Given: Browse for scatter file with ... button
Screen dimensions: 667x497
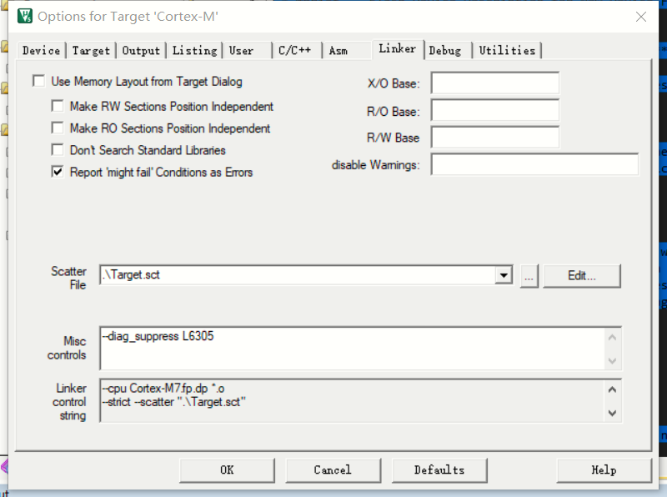Looking at the screenshot, I should click(529, 277).
